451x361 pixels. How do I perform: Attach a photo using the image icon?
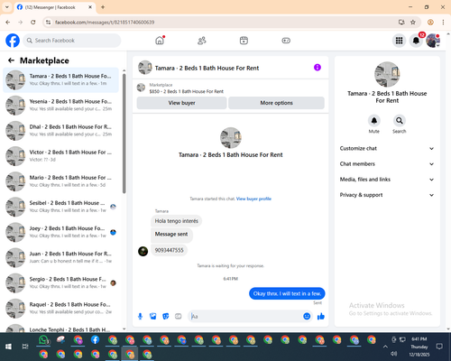tap(153, 316)
